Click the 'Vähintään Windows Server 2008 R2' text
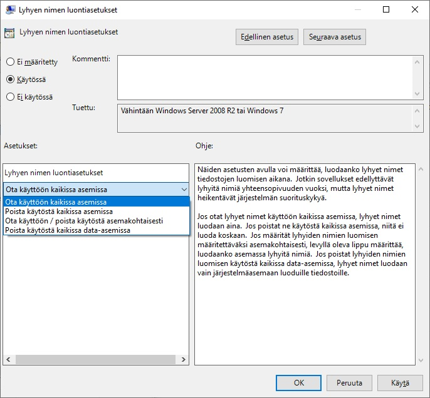Image resolution: width=430 pixels, height=398 pixels. tap(202, 111)
